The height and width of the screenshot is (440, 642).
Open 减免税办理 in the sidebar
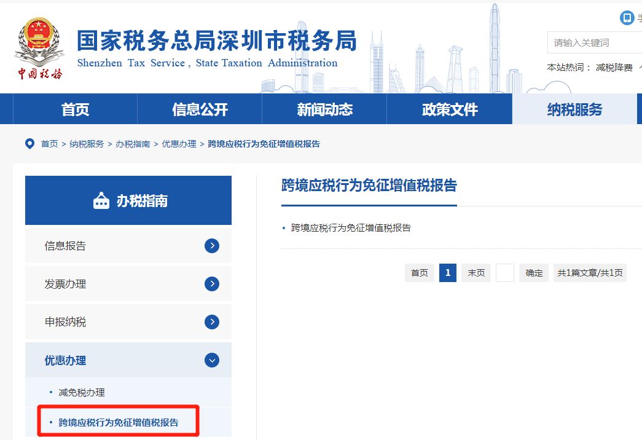tap(82, 392)
